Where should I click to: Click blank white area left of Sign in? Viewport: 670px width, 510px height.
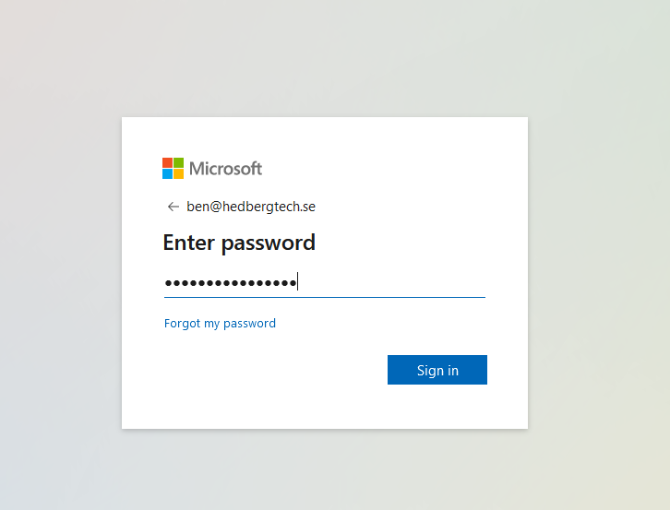273,370
